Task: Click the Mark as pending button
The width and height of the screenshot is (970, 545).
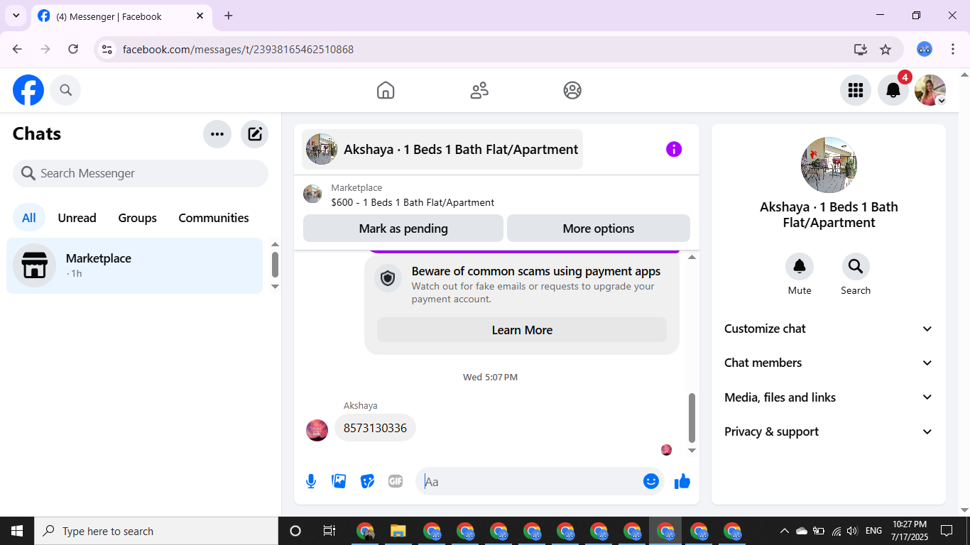Action: pyautogui.click(x=403, y=229)
